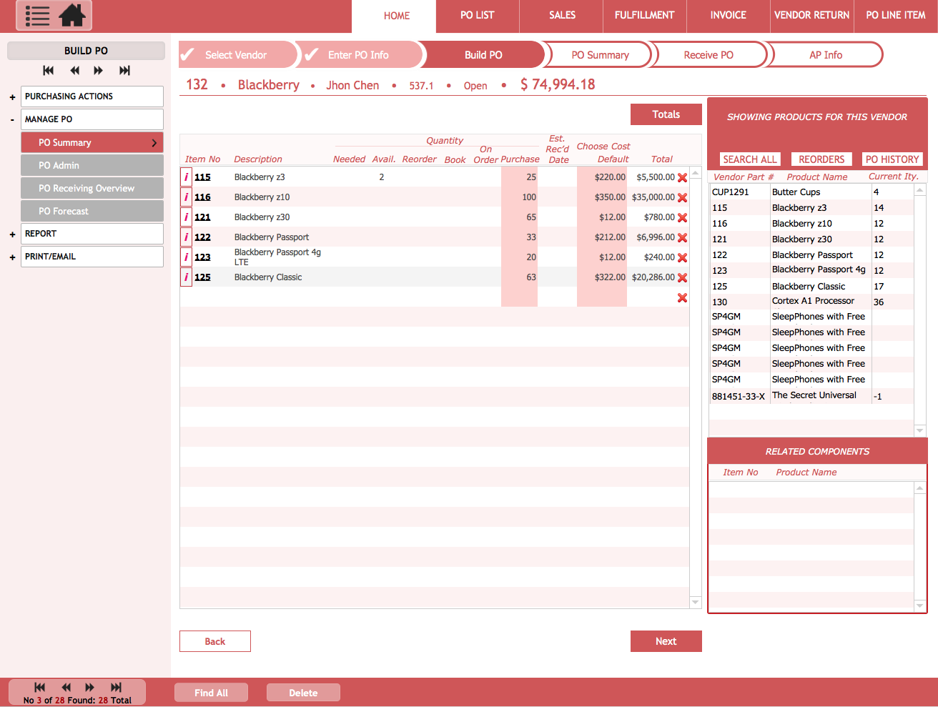Expand PRINT/EMAIL section
This screenshot has height=707, width=938.
12,257
